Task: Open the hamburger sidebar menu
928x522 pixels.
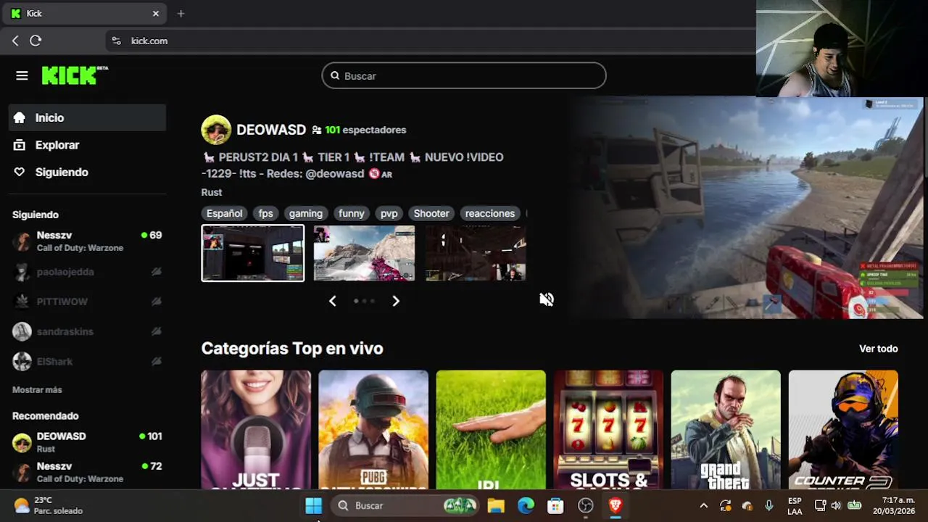Action: click(22, 75)
